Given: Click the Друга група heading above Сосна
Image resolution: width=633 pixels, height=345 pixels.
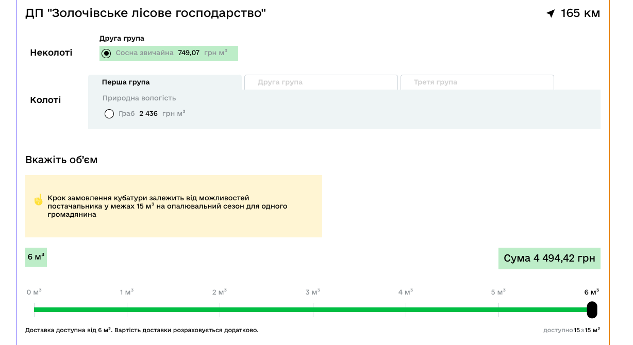Looking at the screenshot, I should [122, 39].
